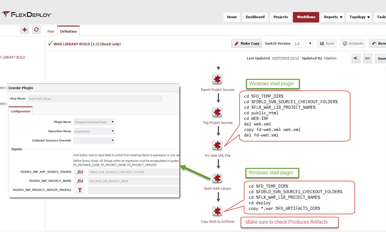Open the Endpoint Instance Override dropdown
386x232 pixels.
[x=94, y=140]
